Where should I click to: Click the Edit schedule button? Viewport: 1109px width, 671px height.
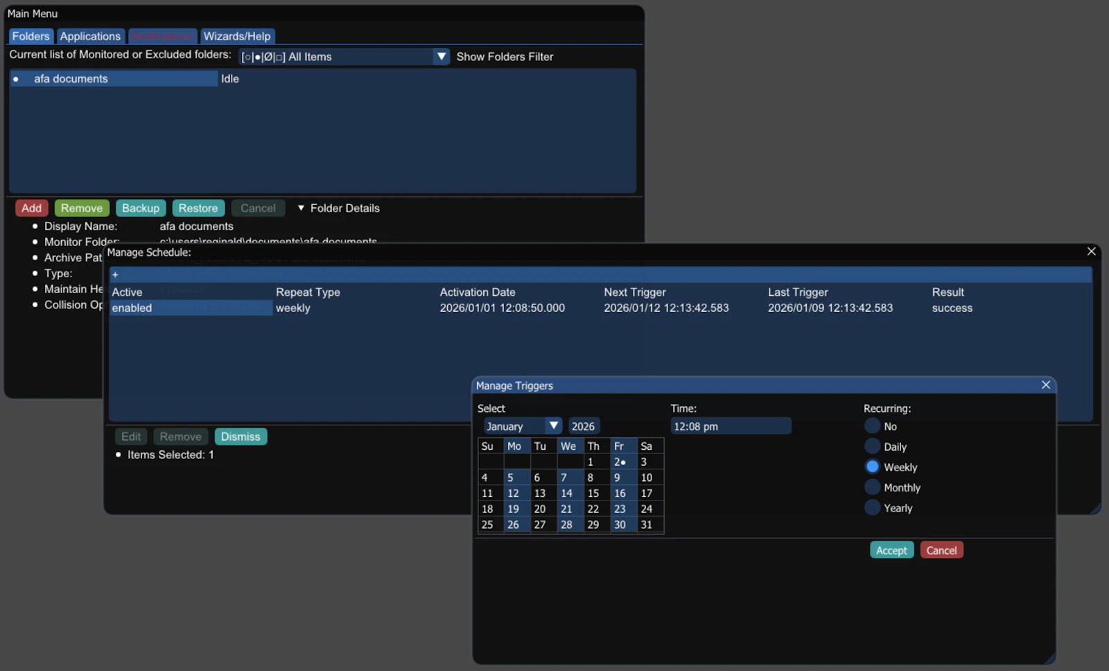pos(131,437)
